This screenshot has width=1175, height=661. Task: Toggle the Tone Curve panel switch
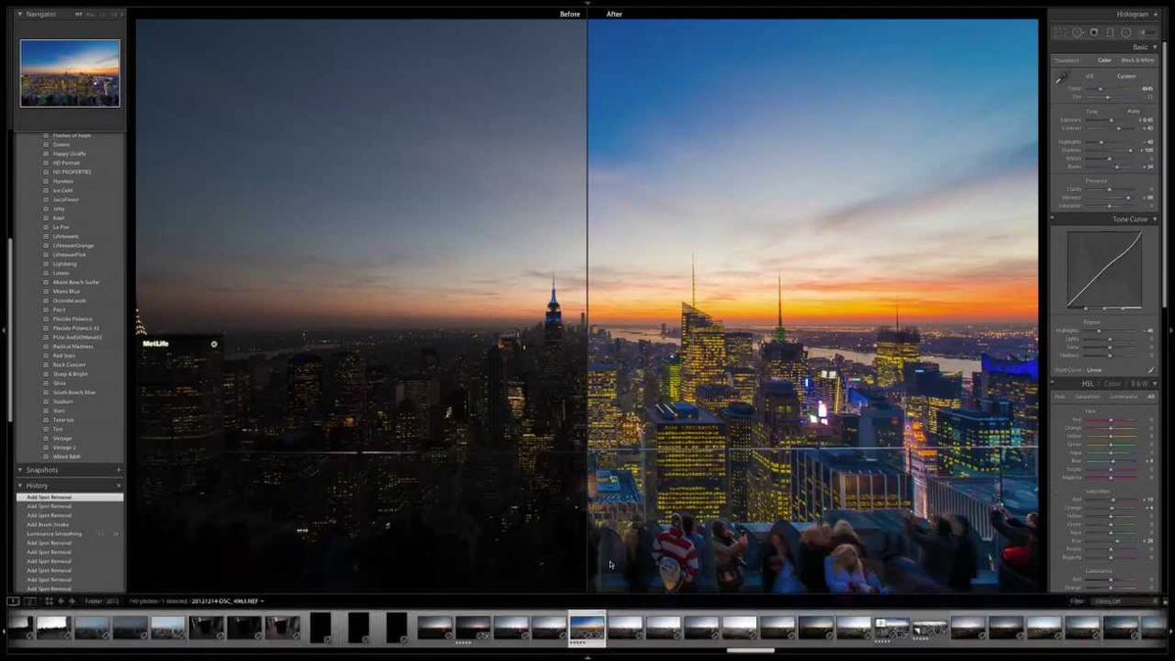pos(1053,218)
